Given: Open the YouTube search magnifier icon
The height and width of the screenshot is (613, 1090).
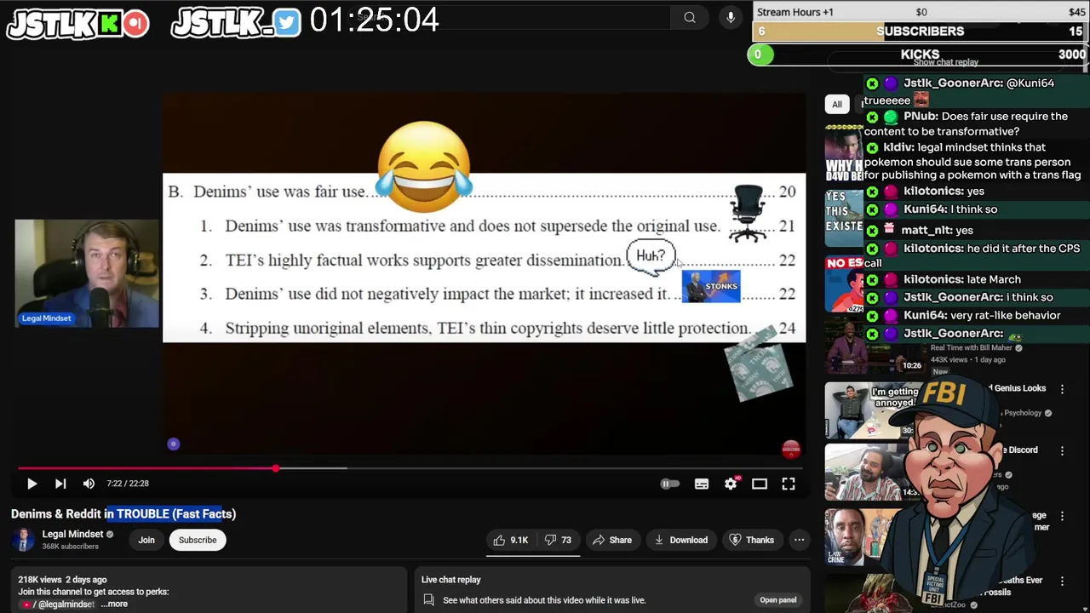Looking at the screenshot, I should [x=690, y=17].
